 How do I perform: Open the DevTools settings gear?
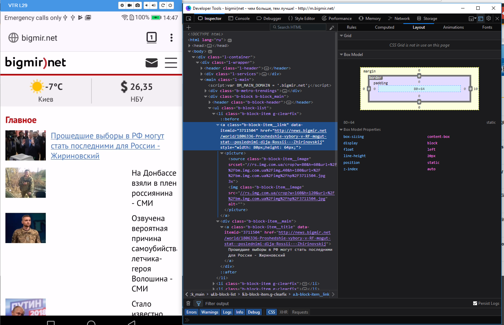[488, 18]
